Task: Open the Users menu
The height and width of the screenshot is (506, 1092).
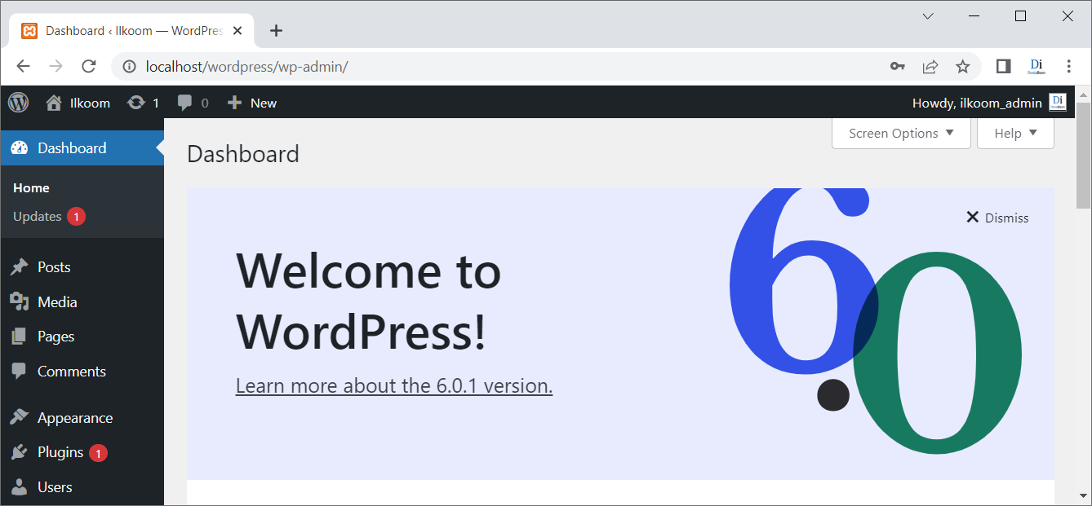Action: click(82, 487)
